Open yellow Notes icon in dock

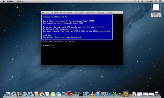click(x=53, y=94)
